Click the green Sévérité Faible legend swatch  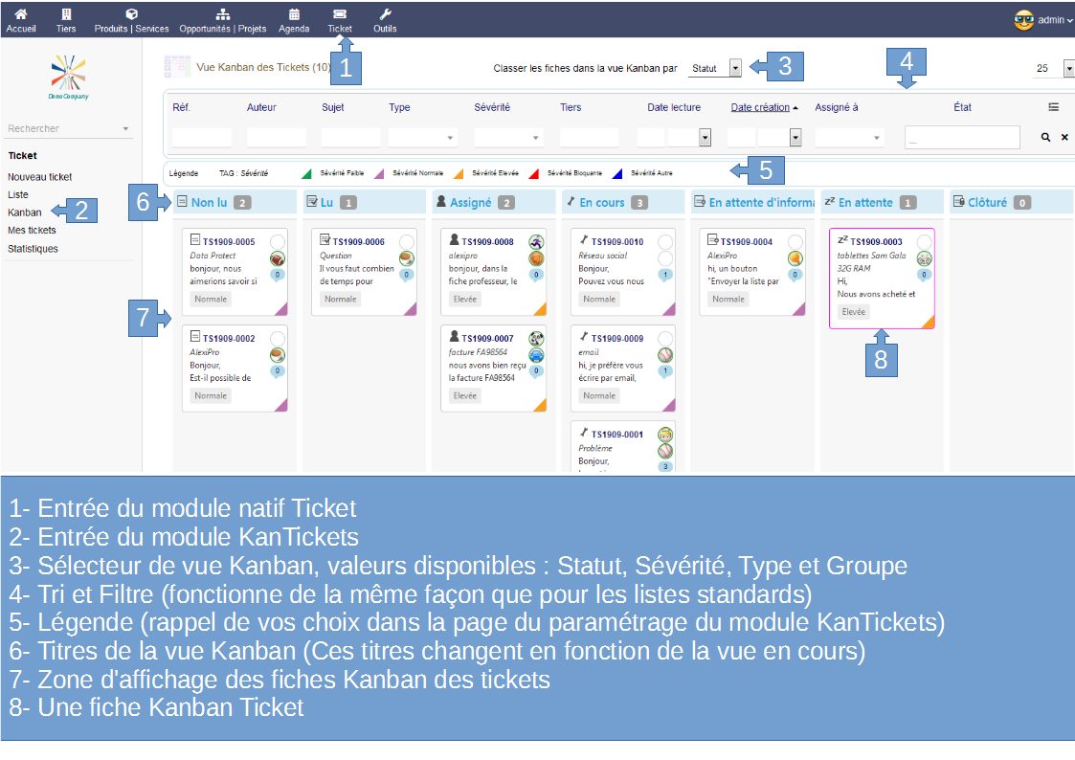tap(307, 173)
